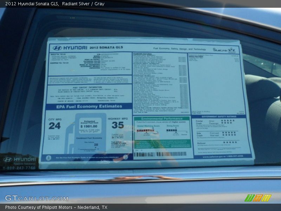Click the barcode on the sticker

pyautogui.click(x=160, y=154)
